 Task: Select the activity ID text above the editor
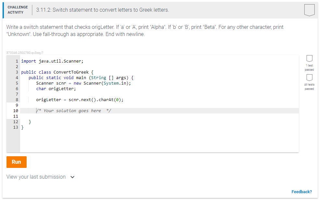(24, 53)
